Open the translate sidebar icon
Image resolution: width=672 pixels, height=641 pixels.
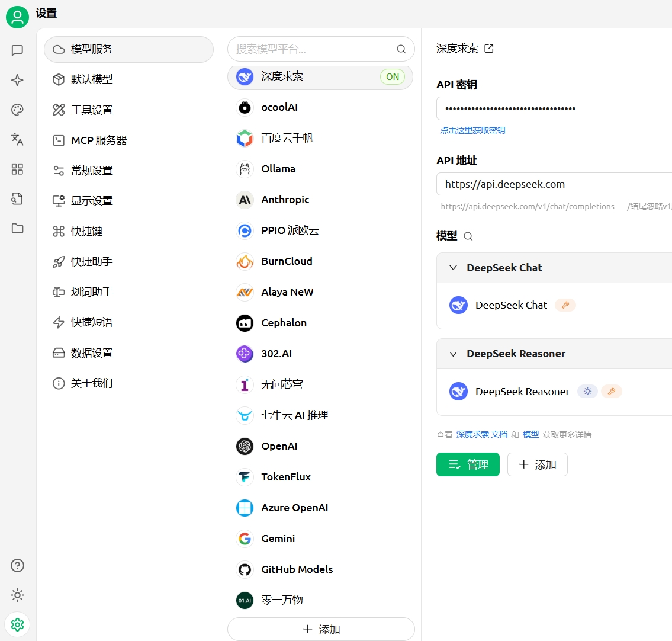click(x=17, y=139)
